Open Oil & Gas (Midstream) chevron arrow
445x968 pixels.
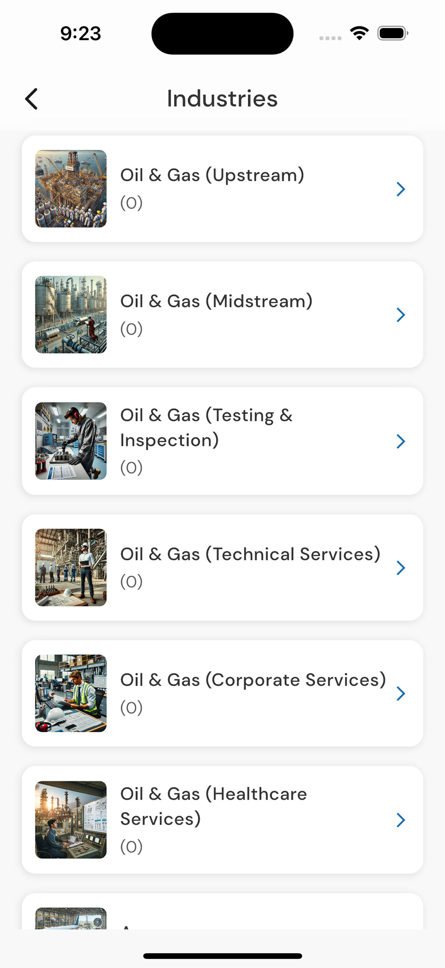point(401,315)
